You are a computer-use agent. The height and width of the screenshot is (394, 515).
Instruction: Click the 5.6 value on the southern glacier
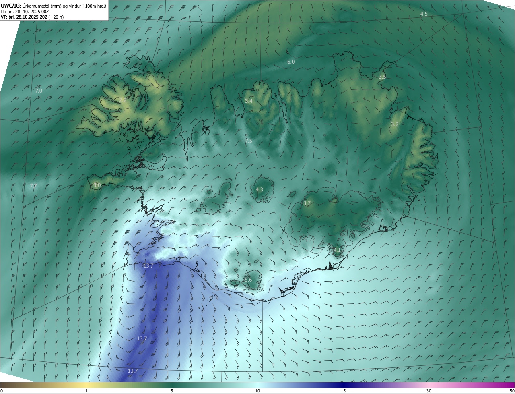pos(248,280)
